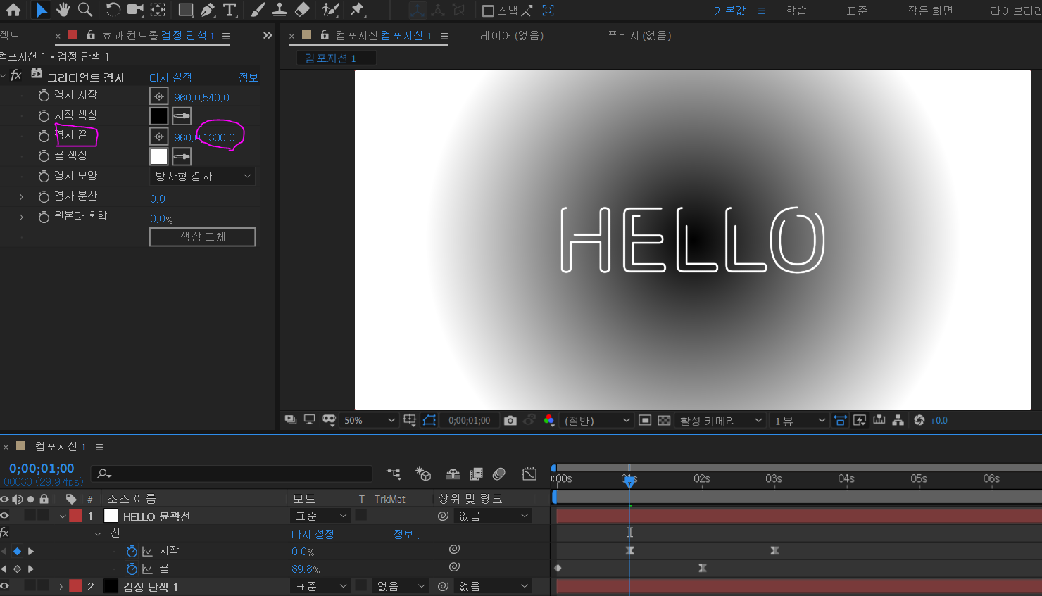
Task: Open parent 없음 dropdown for HELLO 윤곽선
Action: pos(492,516)
